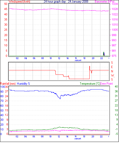
Task: Click the wind direction label 'N'
Action: 112,71
